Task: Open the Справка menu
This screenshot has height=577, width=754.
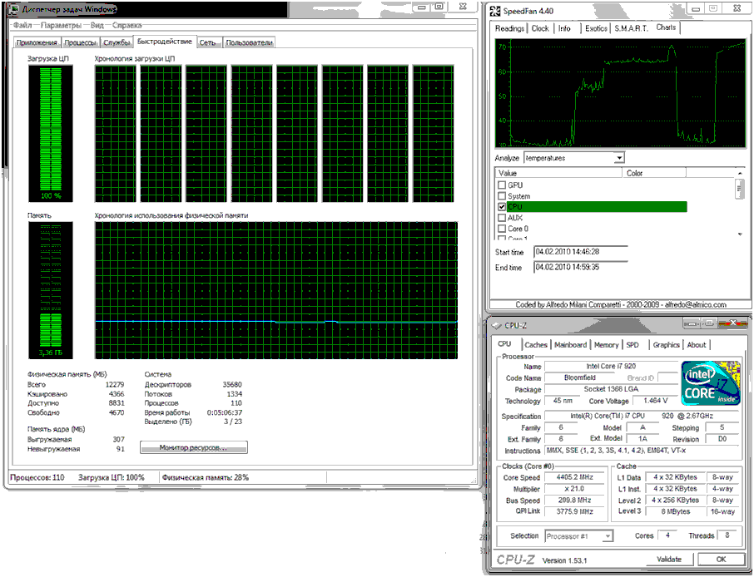Action: point(127,25)
